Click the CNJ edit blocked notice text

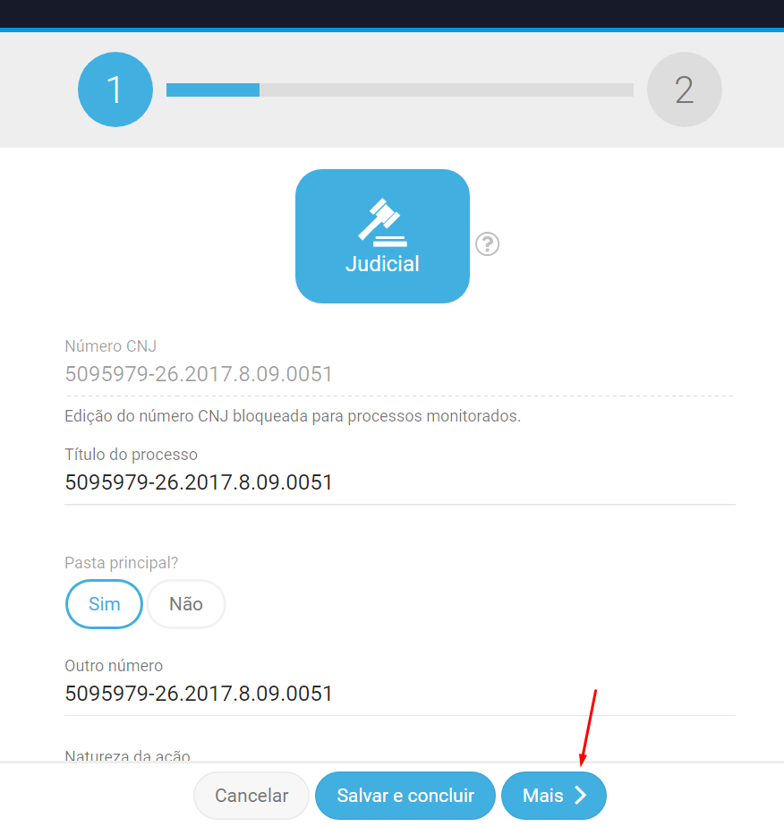click(292, 416)
